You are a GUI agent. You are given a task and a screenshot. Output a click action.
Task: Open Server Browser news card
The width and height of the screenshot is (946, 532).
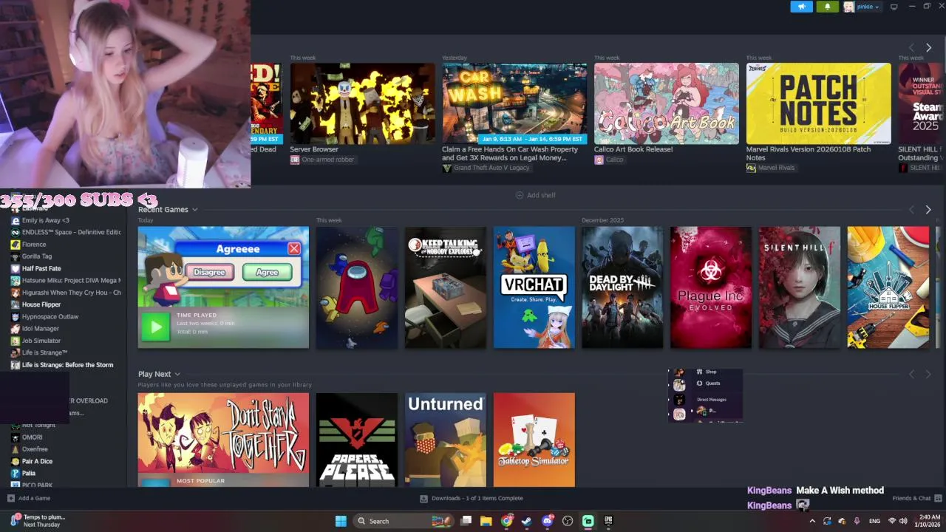point(362,103)
